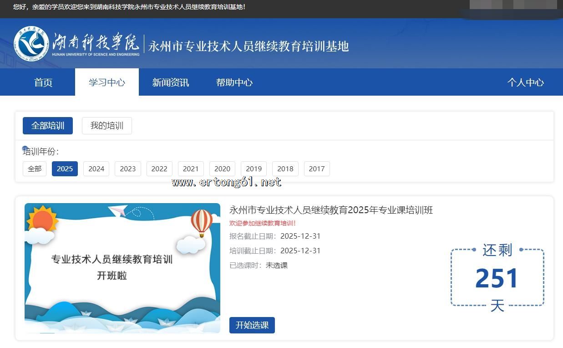Show trainings from 2019
This screenshot has height=348, width=563.
point(254,169)
